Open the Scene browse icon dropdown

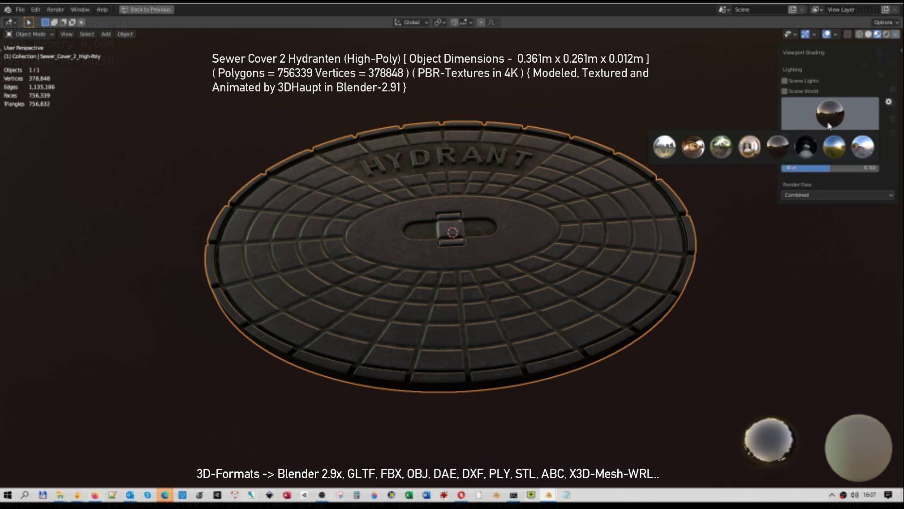[x=725, y=9]
